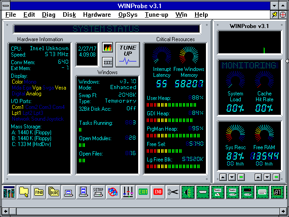Click the floppy drive test icon with disk
The width and height of the screenshot is (289, 217).
(233, 192)
